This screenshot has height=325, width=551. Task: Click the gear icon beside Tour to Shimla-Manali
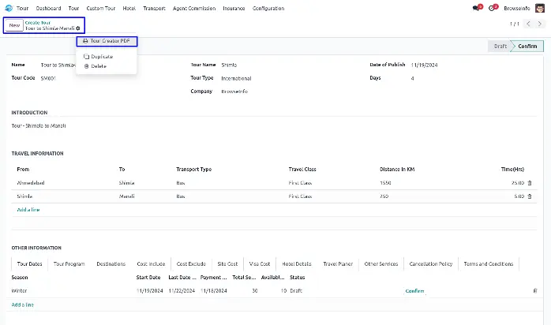point(78,28)
